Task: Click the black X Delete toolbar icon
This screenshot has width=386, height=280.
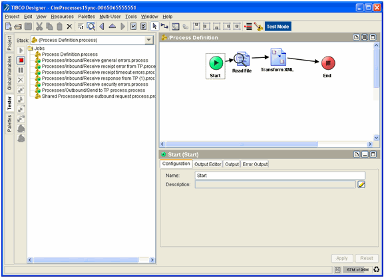Action: [69, 27]
